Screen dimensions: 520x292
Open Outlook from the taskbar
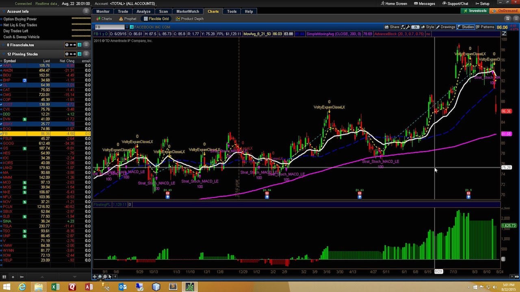pyautogui.click(x=122, y=287)
